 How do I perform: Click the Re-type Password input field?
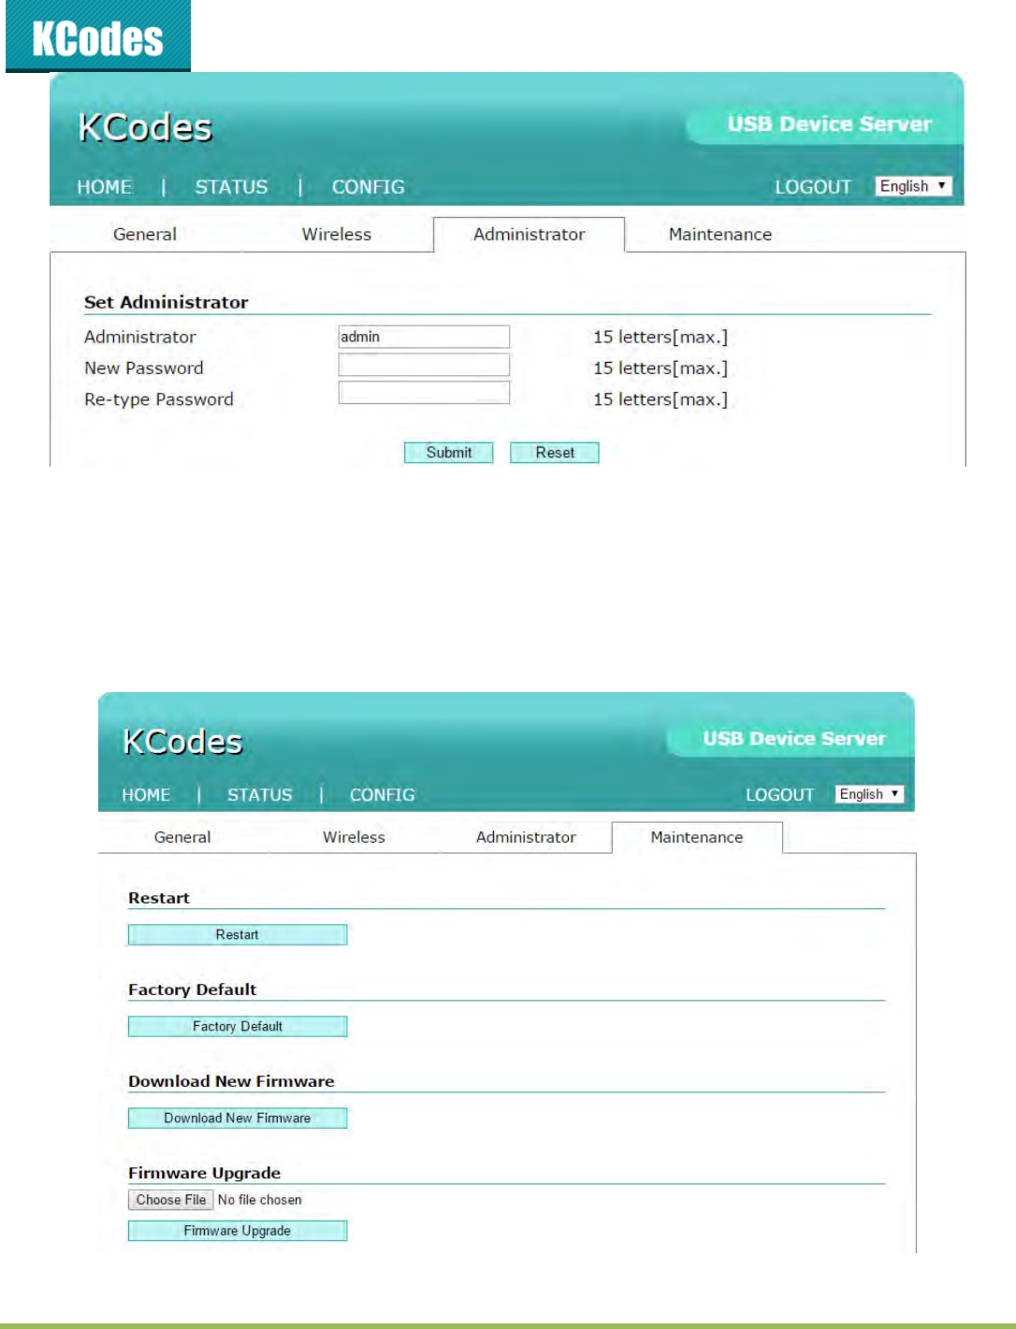(x=424, y=393)
